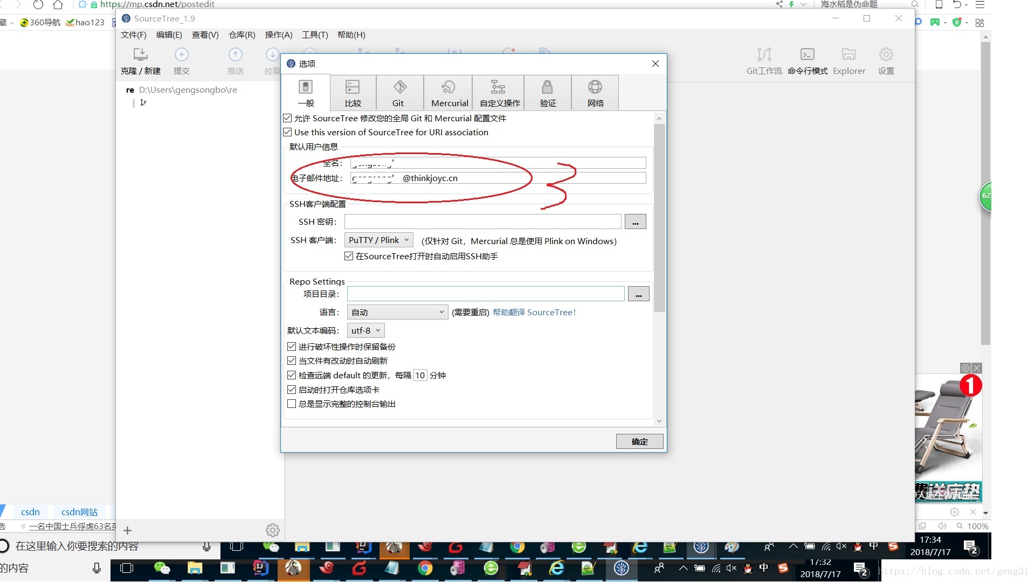The image size is (1035, 582).
Task: Click the browser's undo-arrow icon in the top bar
Action: pyautogui.click(x=957, y=5)
